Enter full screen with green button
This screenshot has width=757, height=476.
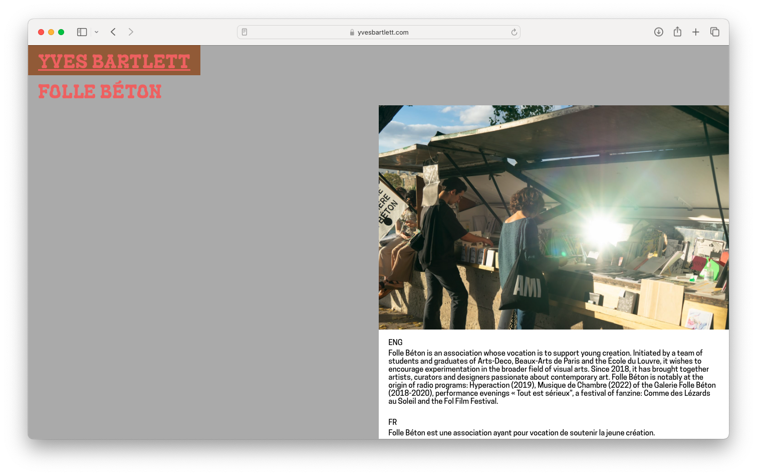(61, 32)
